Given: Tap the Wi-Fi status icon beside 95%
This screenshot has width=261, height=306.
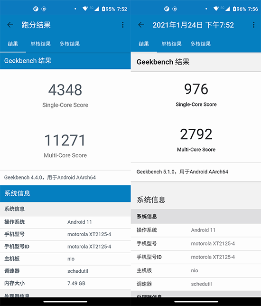Looking at the screenshot, I should tap(85, 9).
